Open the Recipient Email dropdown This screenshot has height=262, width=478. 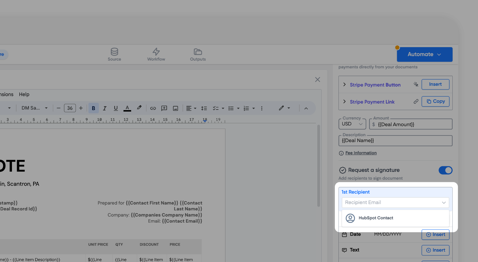coord(395,203)
